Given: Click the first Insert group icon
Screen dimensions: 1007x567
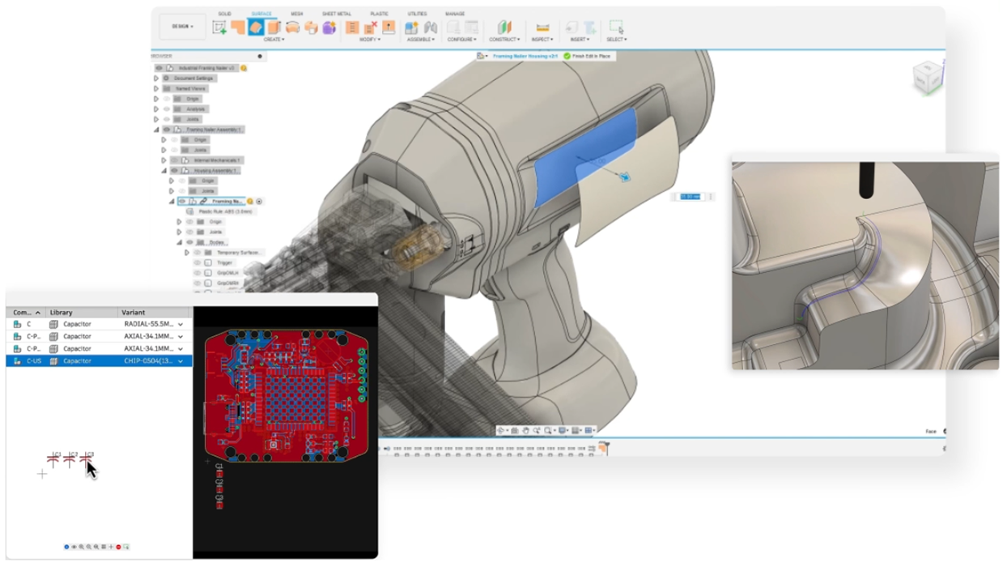Looking at the screenshot, I should (571, 28).
